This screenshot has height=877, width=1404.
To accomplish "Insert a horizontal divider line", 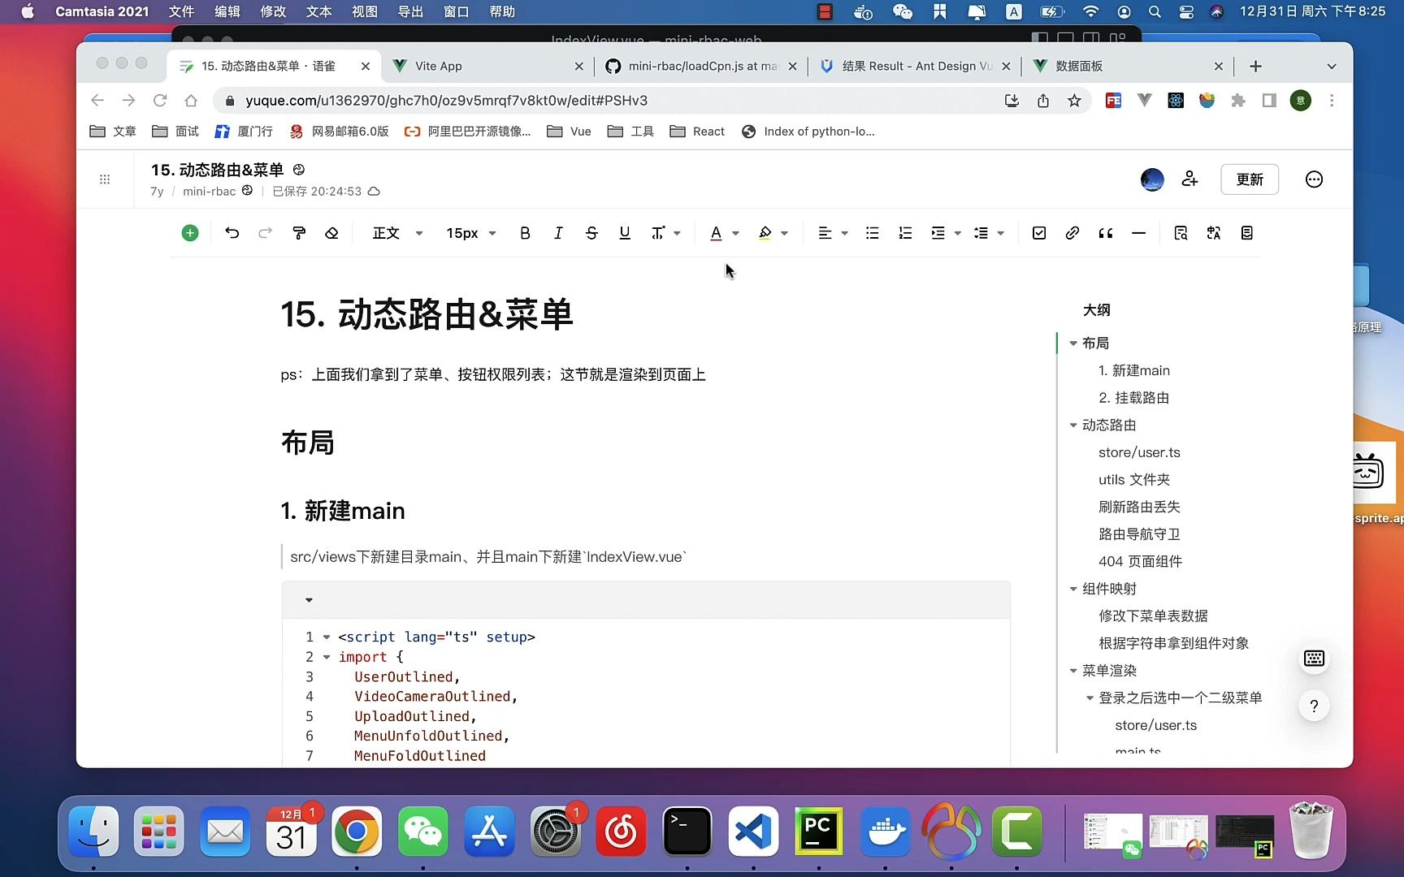I will pyautogui.click(x=1138, y=233).
